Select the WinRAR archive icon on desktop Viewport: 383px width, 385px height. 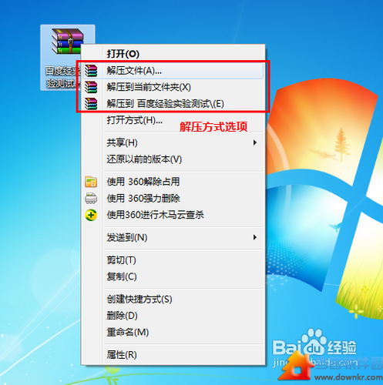point(67,41)
